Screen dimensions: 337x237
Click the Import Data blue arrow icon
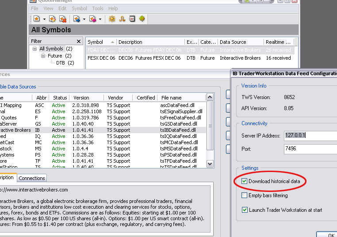coord(77,19)
